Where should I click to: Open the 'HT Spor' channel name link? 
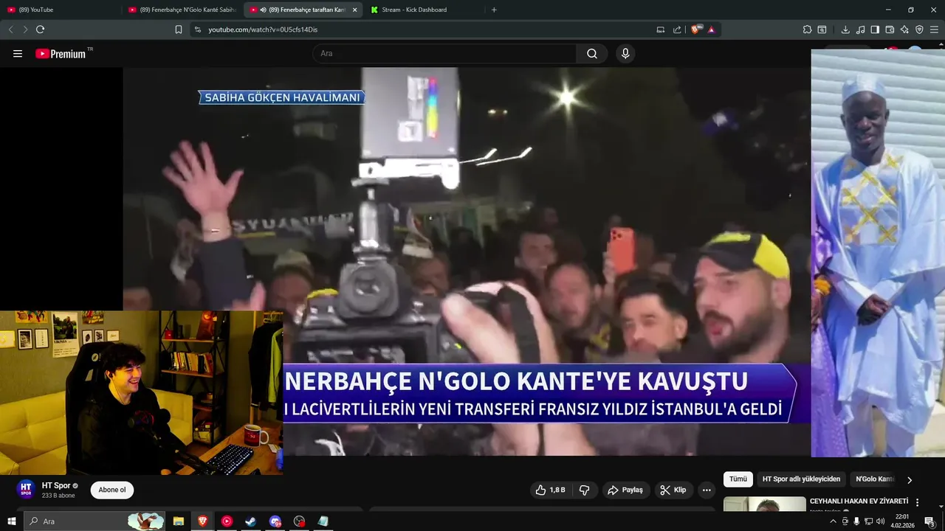[56, 486]
